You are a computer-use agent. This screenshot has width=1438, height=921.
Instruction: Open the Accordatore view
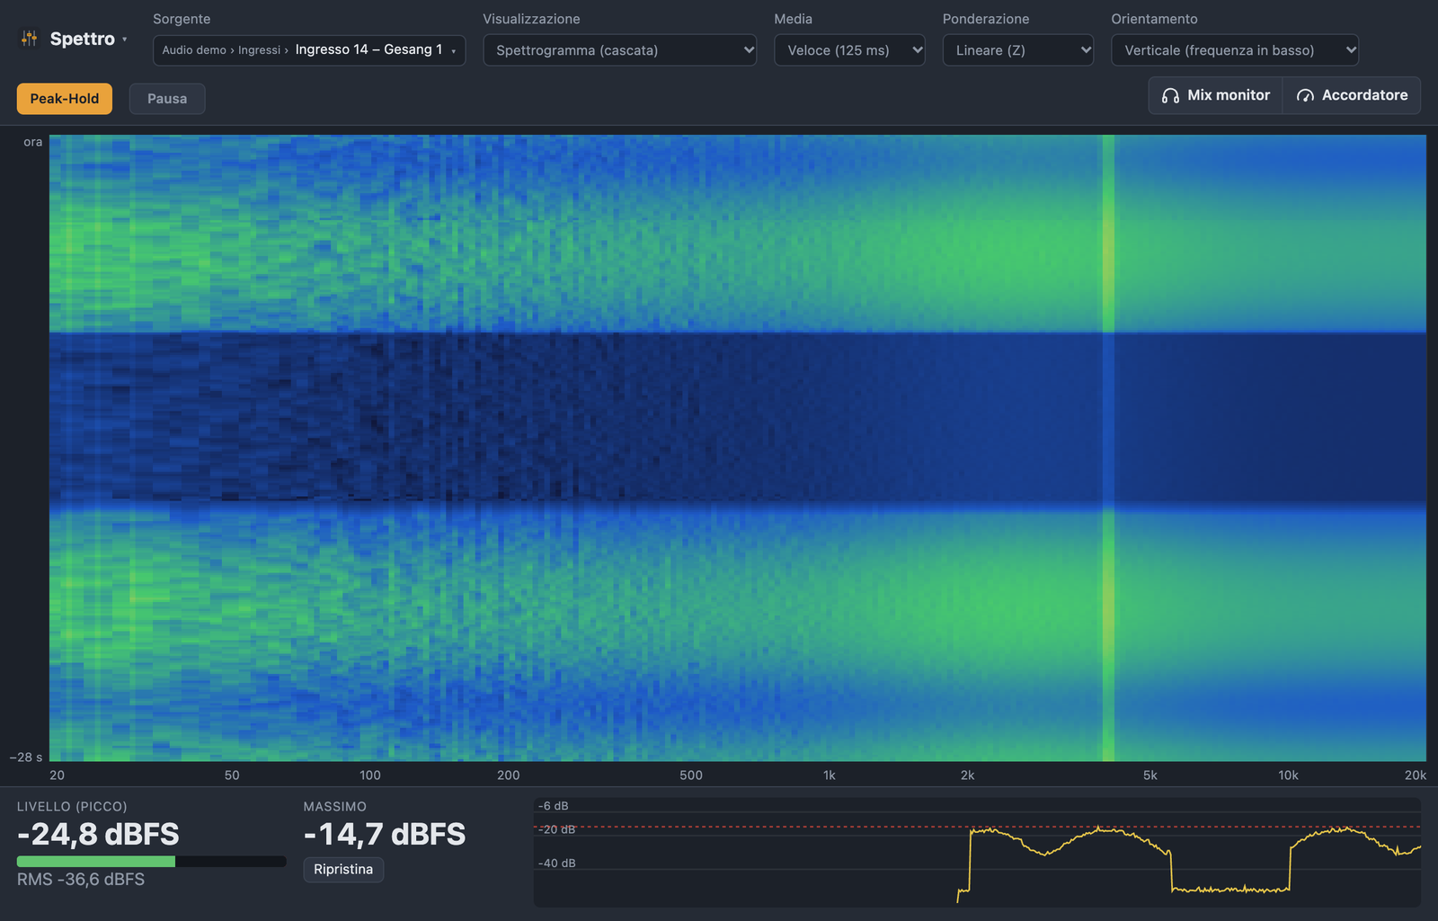[1352, 95]
